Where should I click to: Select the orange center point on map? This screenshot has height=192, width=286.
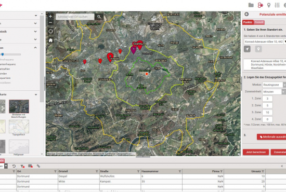click(x=147, y=74)
